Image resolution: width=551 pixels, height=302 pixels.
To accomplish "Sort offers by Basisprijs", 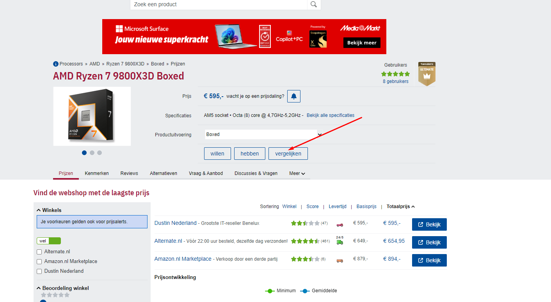I will (366, 207).
